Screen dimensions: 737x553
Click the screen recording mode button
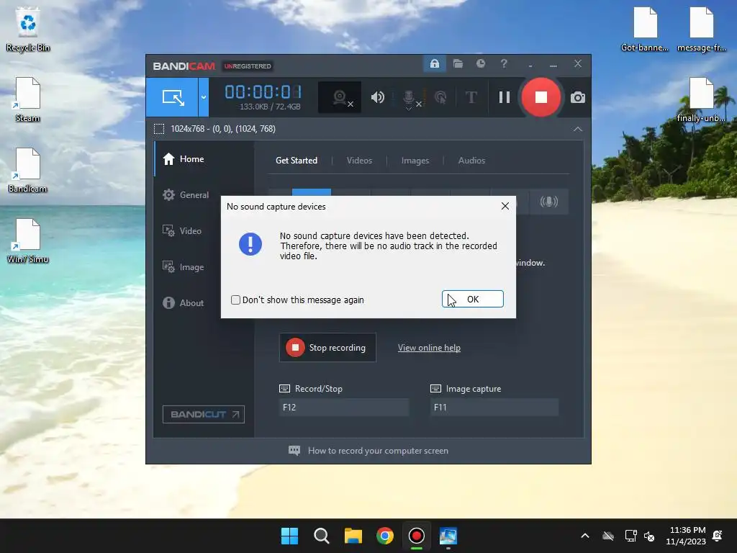172,97
